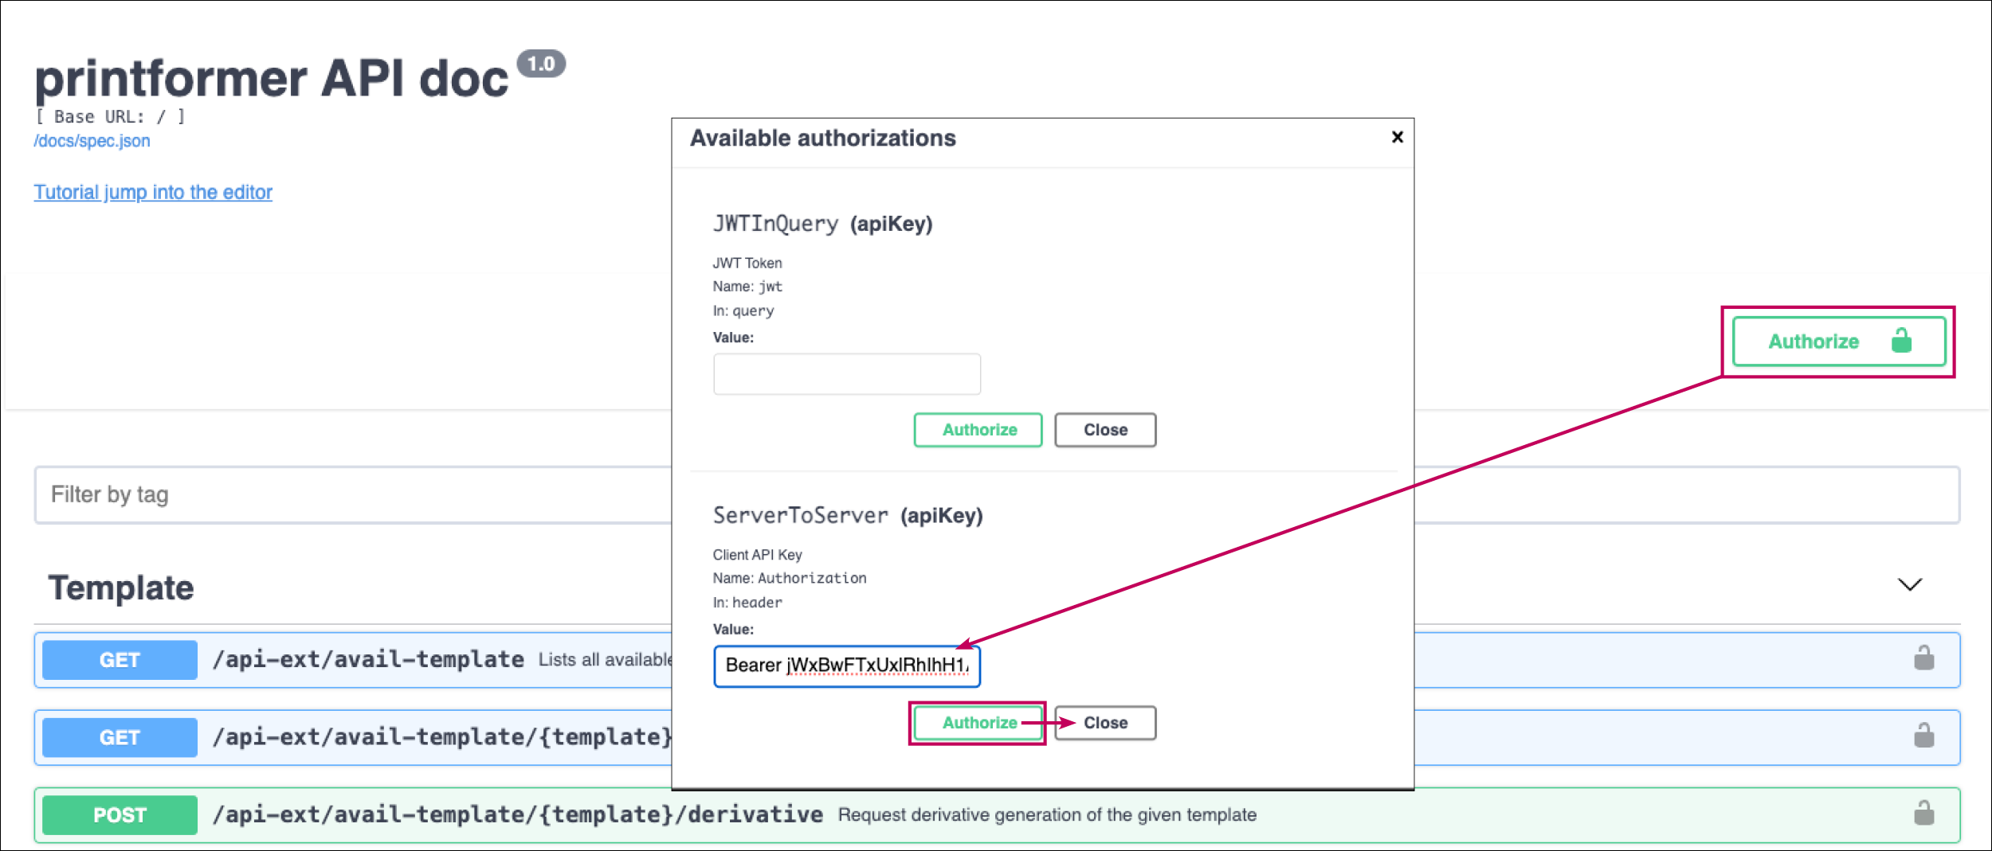Click the green POST method badge

click(120, 815)
